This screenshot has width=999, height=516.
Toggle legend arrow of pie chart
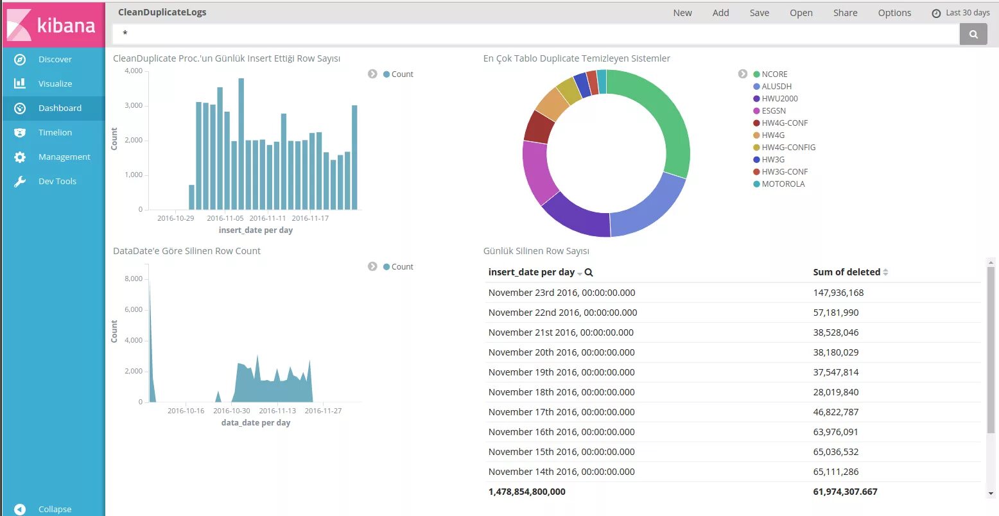point(743,74)
